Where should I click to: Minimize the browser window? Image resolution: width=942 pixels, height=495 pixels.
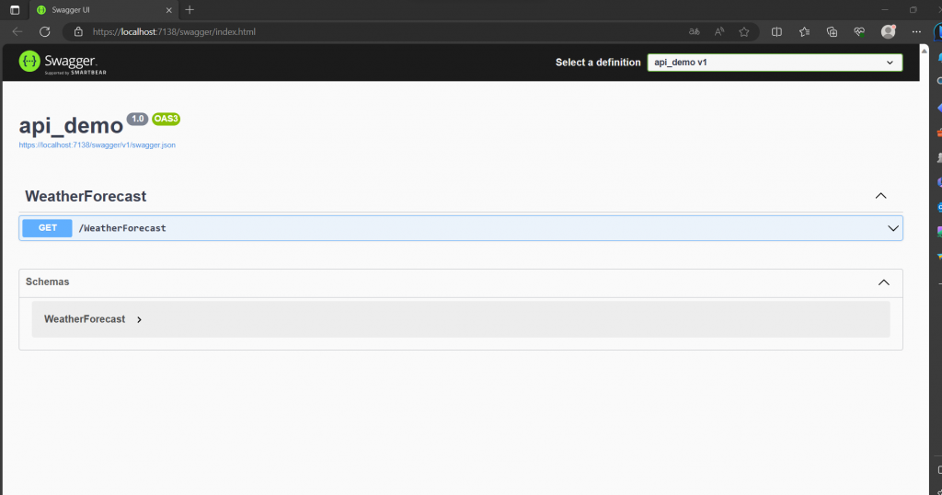885,9
